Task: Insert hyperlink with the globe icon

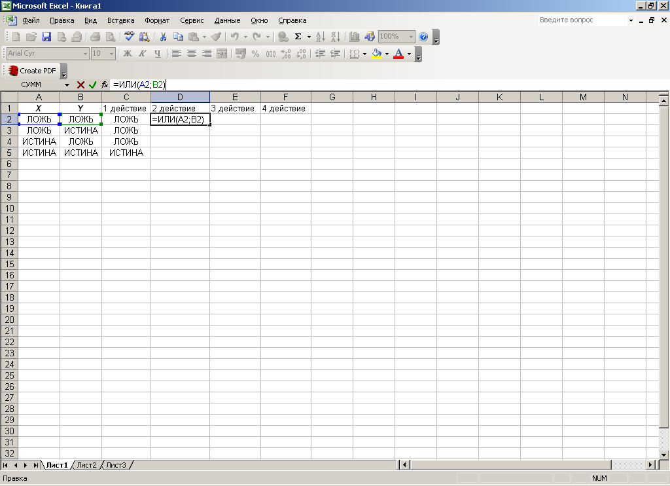Action: tap(283, 37)
